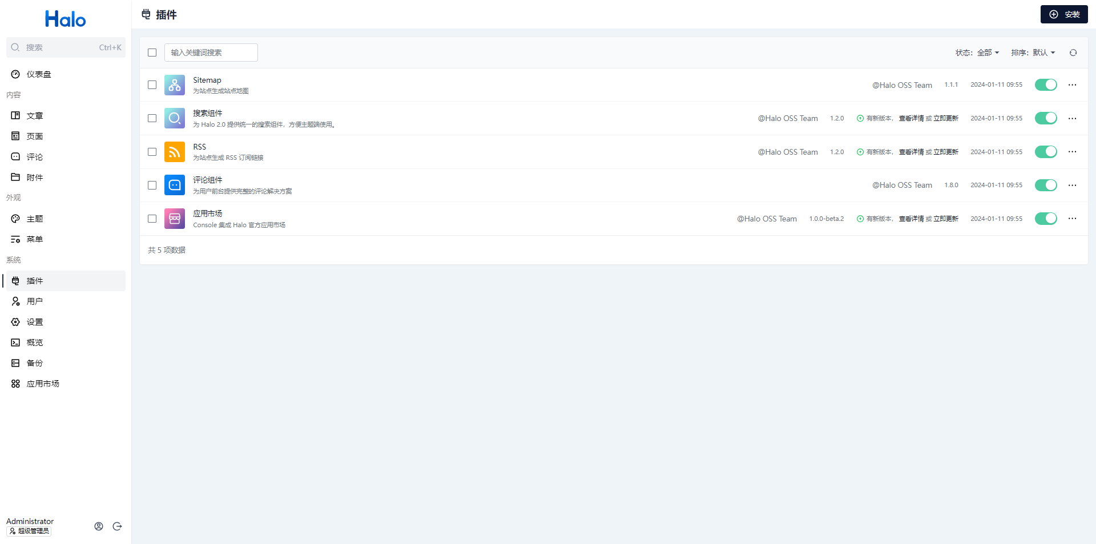
Task: Click the 文章 posts sidebar icon
Action: [15, 115]
